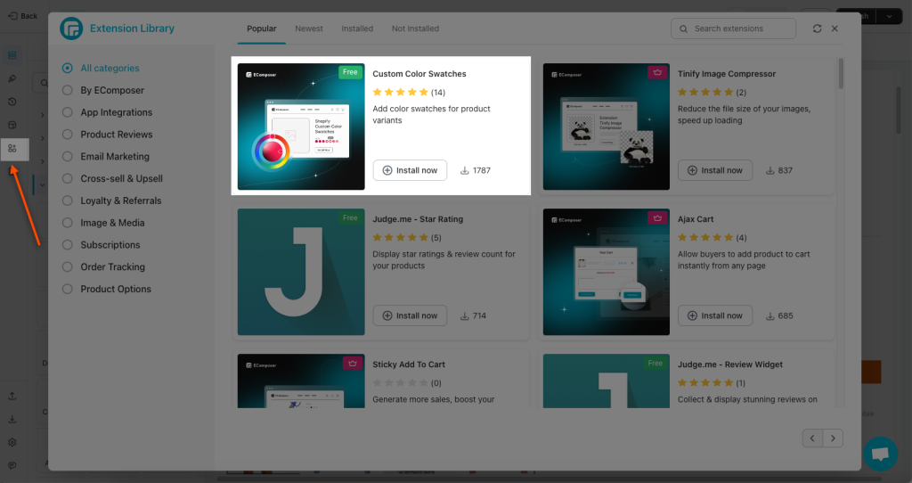The image size is (912, 483).
Task: Install Tinify Image Compressor extension
Action: (715, 170)
